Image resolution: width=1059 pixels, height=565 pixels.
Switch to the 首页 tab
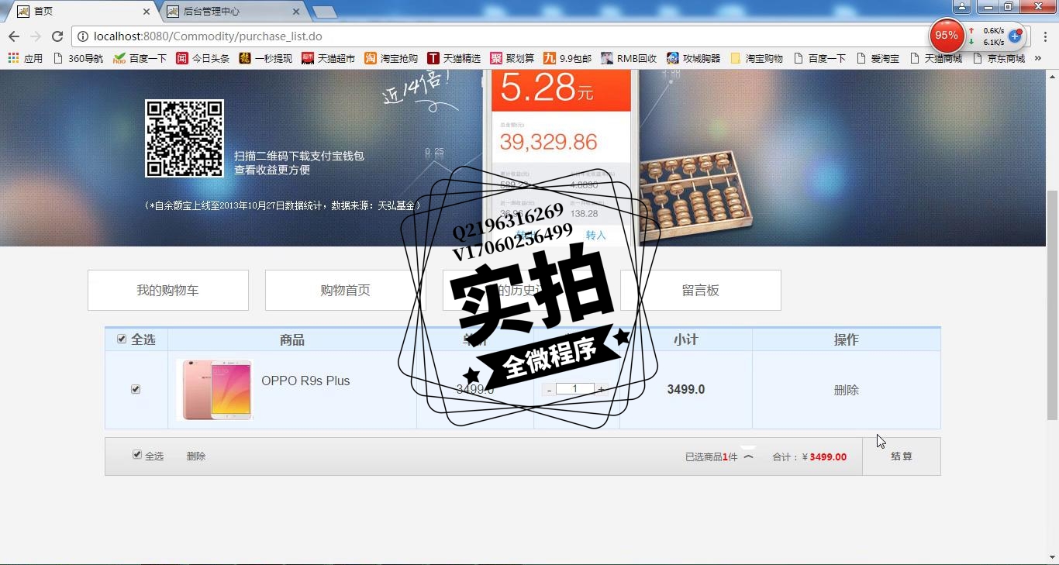click(81, 12)
